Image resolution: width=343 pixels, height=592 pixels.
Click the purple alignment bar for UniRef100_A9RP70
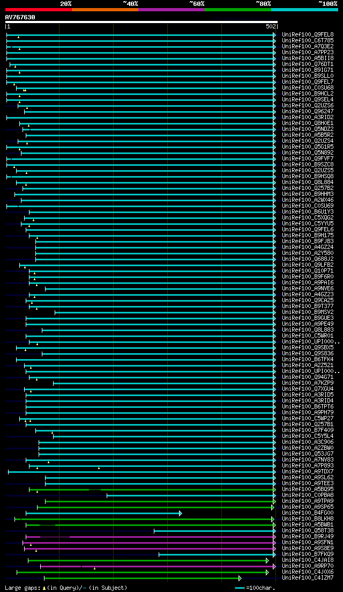(x=158, y=566)
